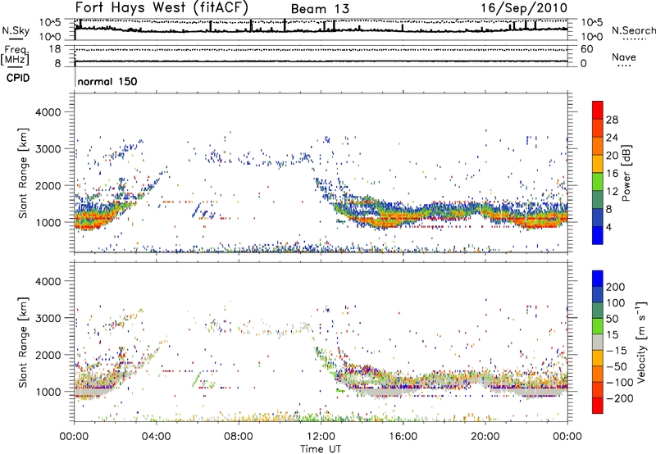Click the "Slant Range [km]" label of the velocity panel

click(23, 342)
